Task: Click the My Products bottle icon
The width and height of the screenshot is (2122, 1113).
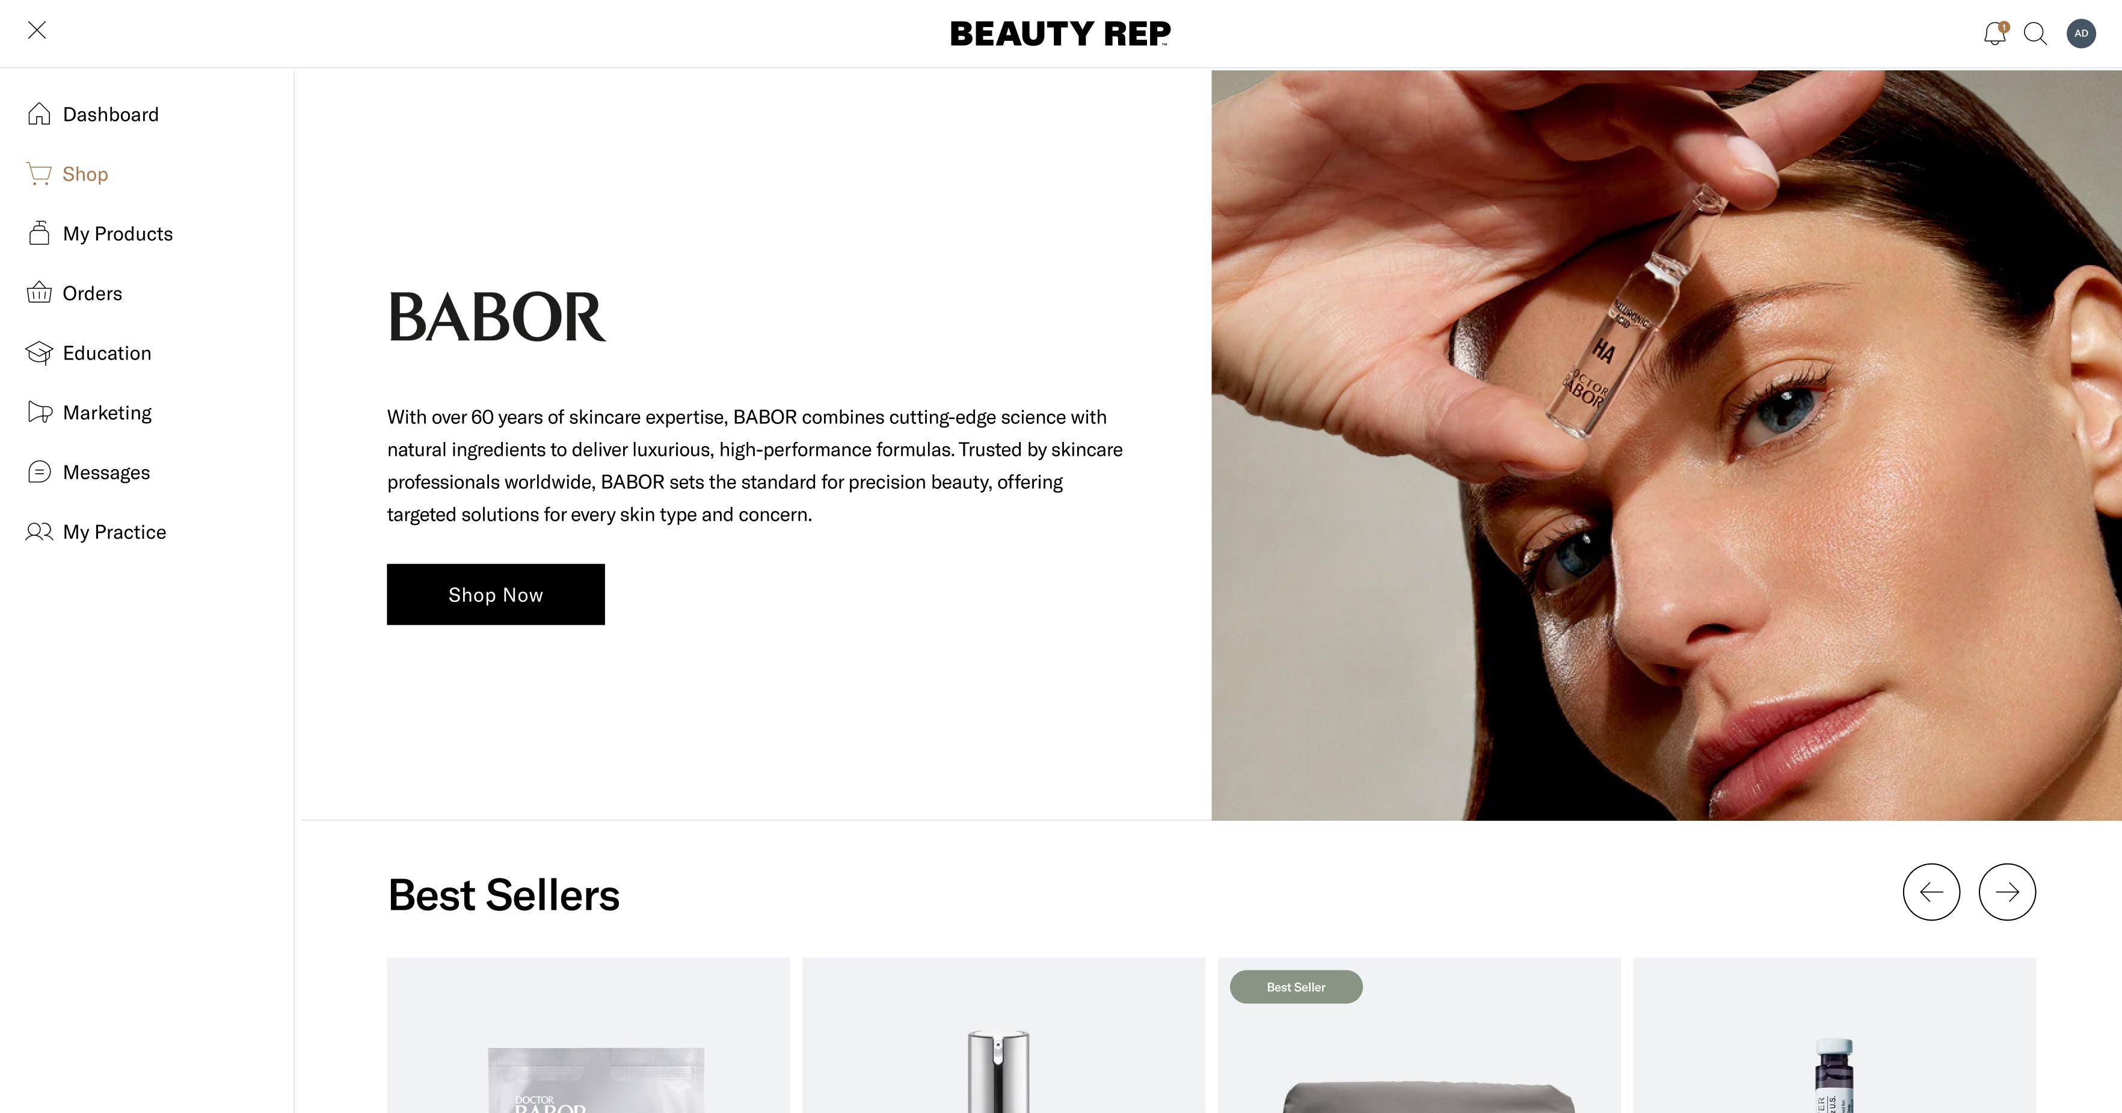Action: (x=38, y=234)
